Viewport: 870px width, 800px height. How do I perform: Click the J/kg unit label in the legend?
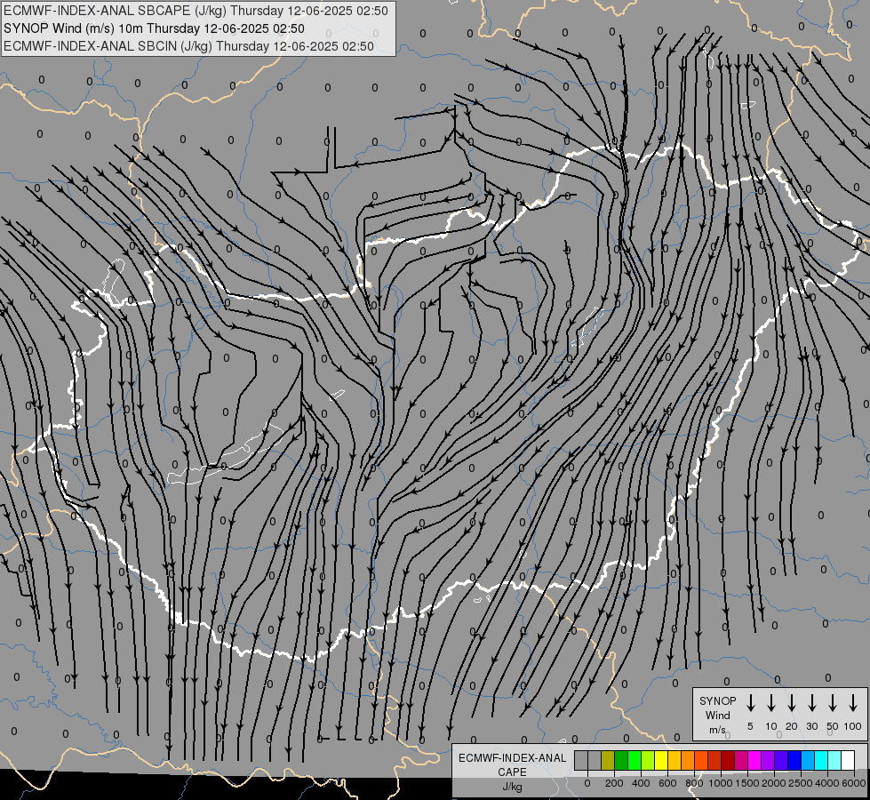[512, 787]
